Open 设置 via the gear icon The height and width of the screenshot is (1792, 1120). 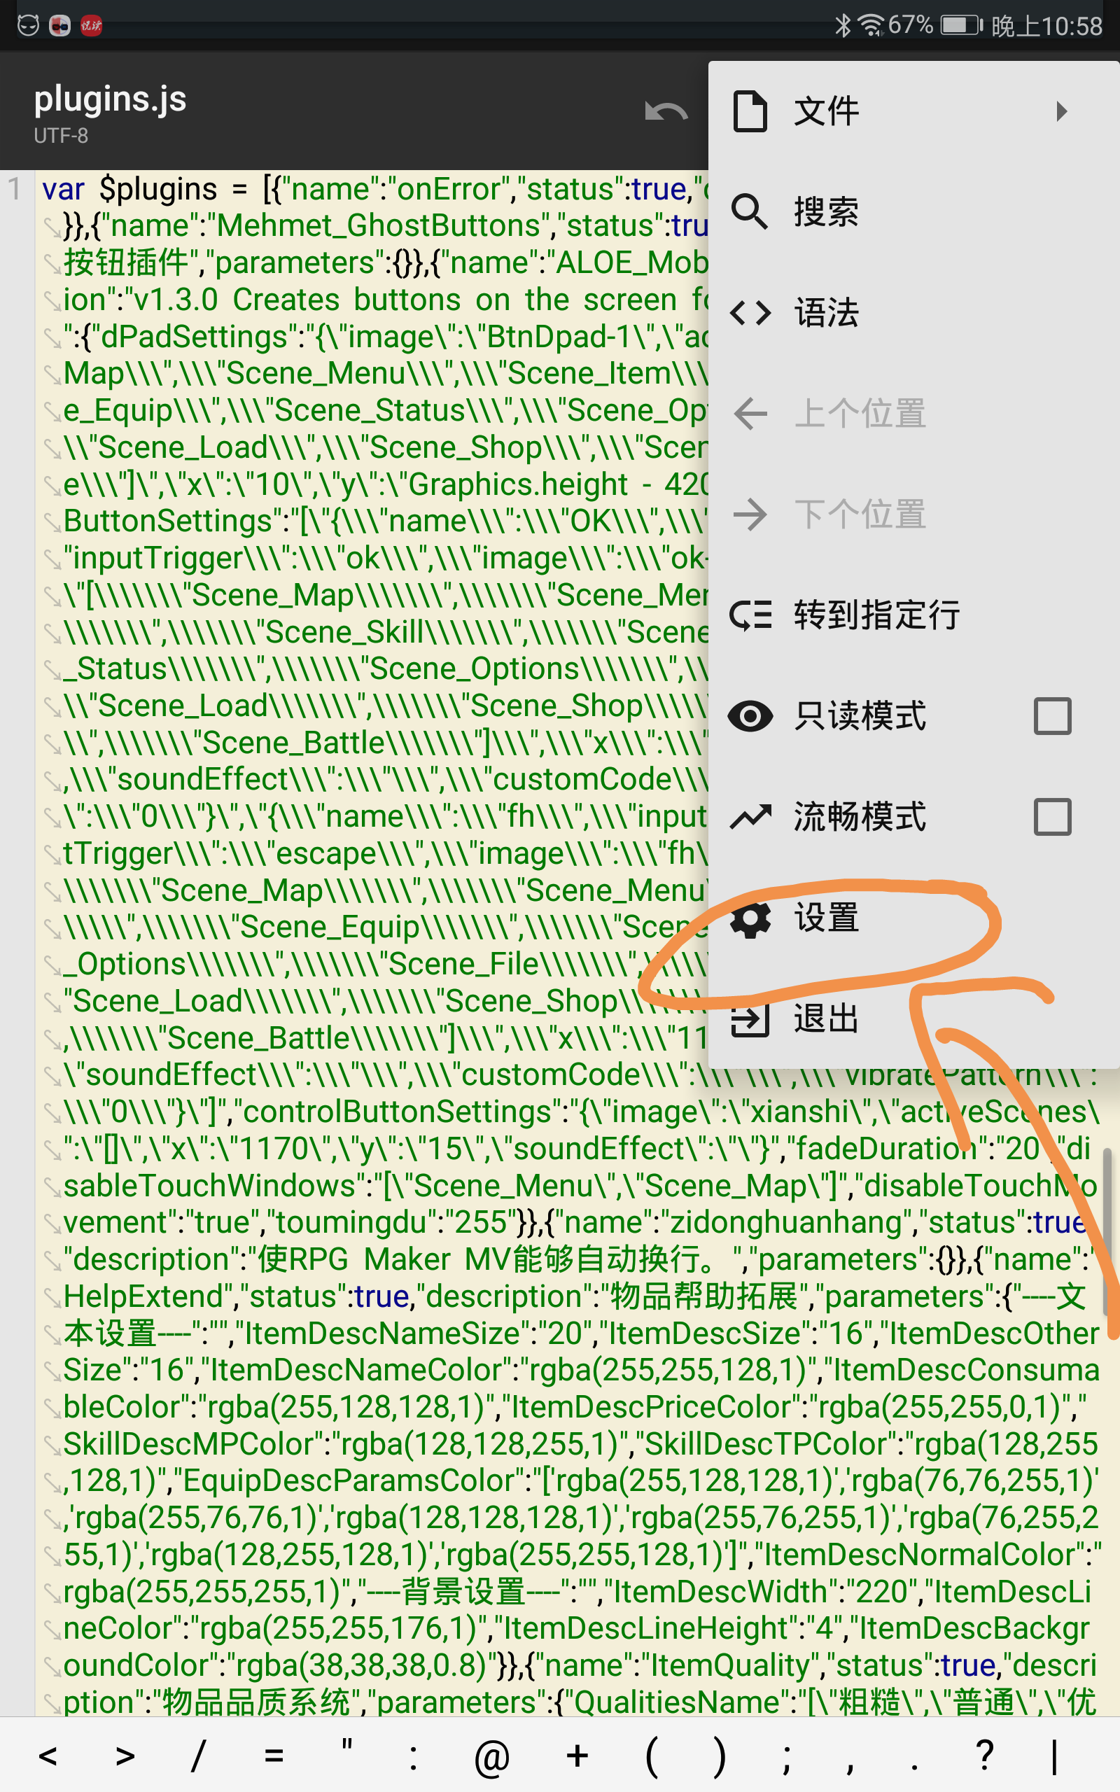coord(750,918)
